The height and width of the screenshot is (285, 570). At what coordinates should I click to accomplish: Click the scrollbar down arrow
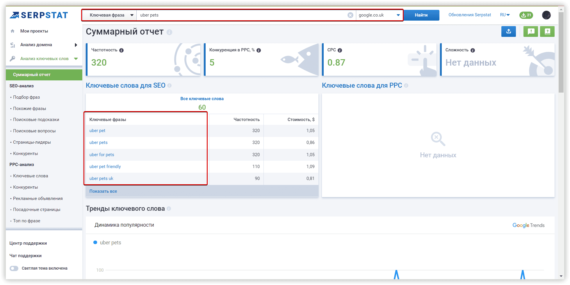[x=561, y=276]
